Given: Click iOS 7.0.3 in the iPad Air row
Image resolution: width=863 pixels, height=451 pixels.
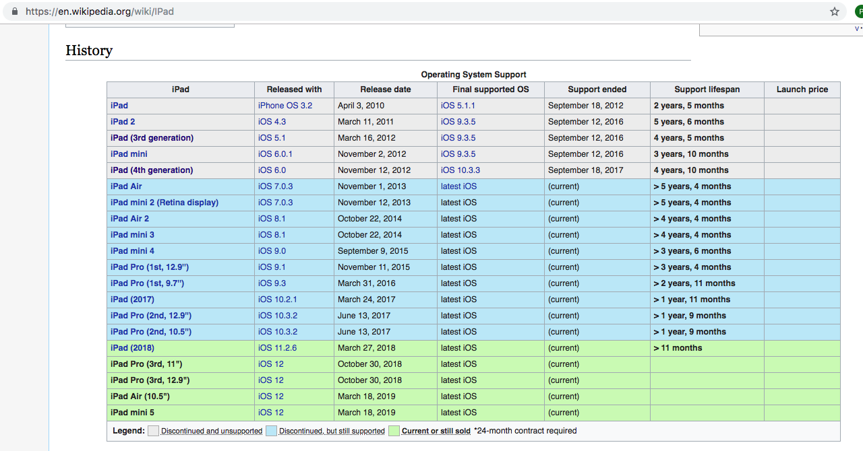Looking at the screenshot, I should 275,186.
